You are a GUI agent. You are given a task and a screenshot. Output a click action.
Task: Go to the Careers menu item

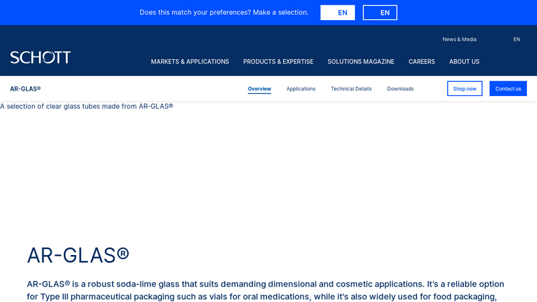[422, 62]
